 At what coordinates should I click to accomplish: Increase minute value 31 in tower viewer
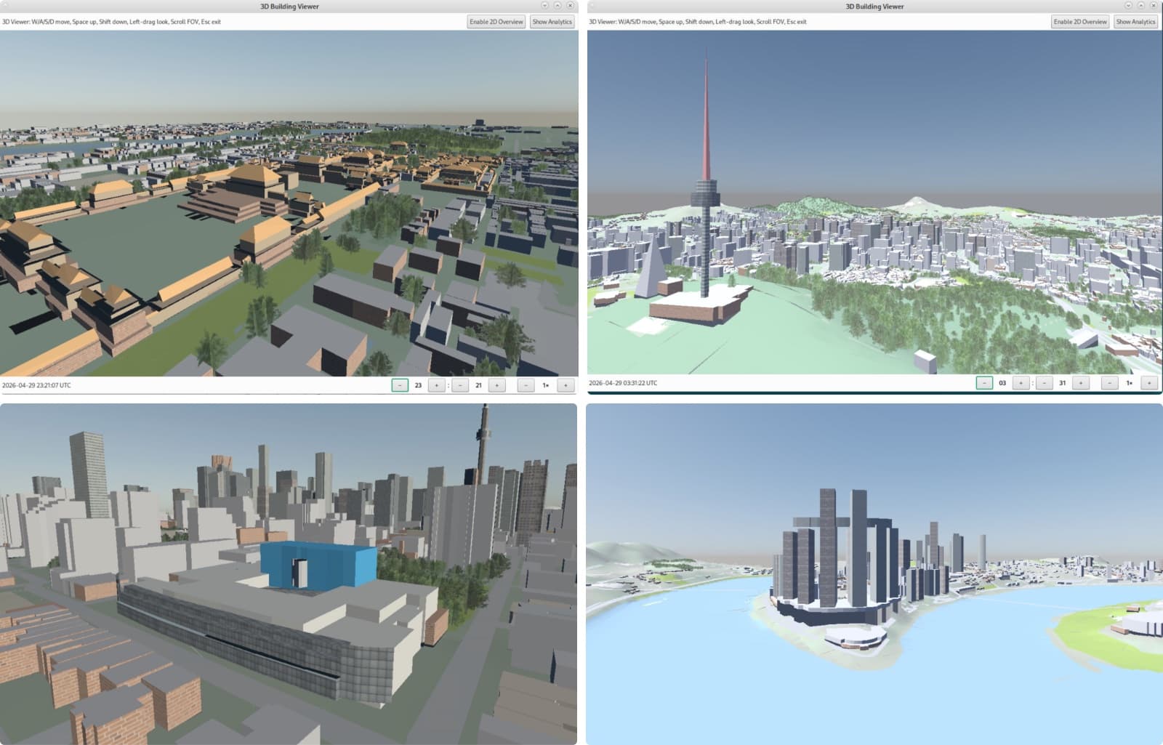coord(1081,383)
